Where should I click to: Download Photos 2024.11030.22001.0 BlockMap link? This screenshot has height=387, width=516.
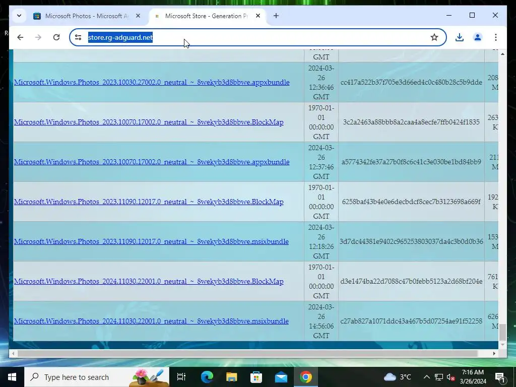(x=149, y=281)
